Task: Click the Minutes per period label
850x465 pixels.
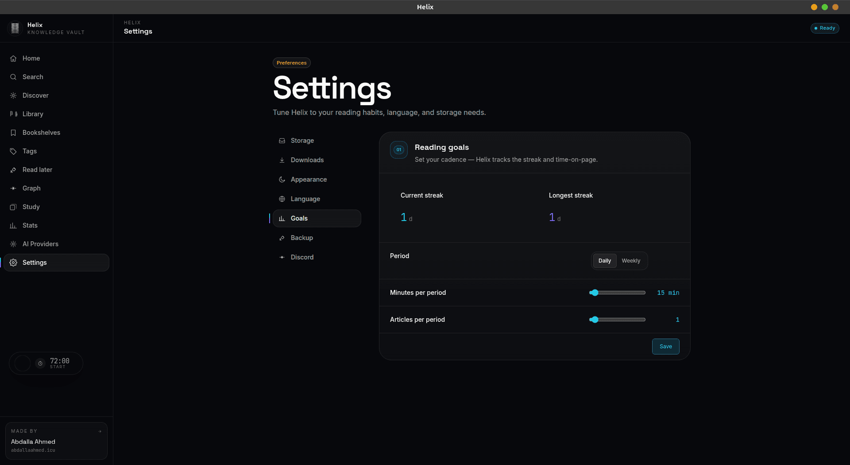Action: pyautogui.click(x=418, y=293)
